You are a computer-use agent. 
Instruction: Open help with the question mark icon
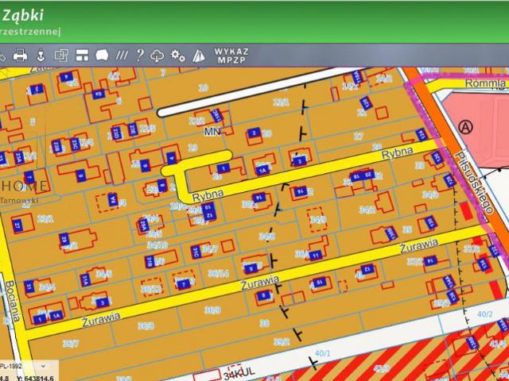click(139, 56)
